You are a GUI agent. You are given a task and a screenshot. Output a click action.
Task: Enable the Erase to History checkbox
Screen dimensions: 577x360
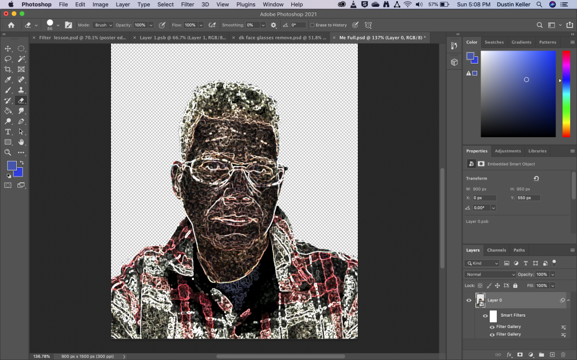(x=313, y=25)
